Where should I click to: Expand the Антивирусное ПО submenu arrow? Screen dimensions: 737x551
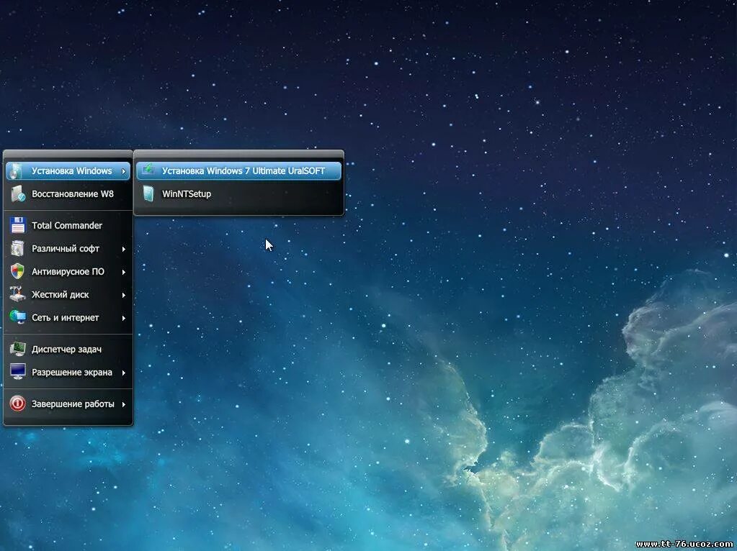[x=124, y=272]
